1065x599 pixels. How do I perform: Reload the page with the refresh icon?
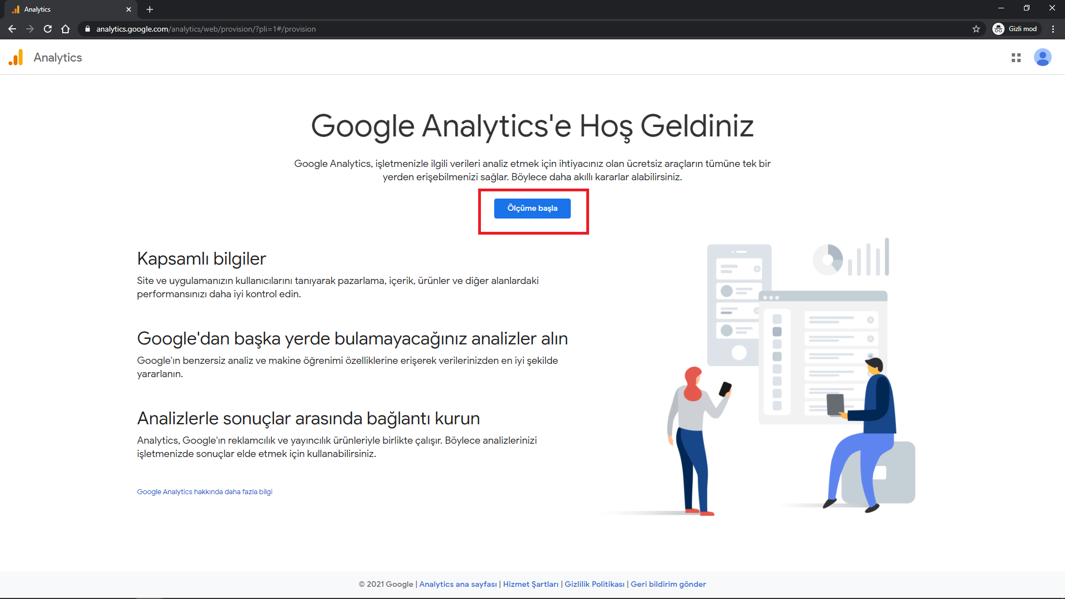click(48, 29)
